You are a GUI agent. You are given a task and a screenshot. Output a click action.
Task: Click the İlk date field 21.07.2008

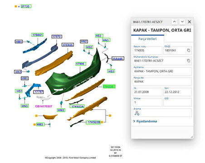pyautogui.click(x=147, y=92)
